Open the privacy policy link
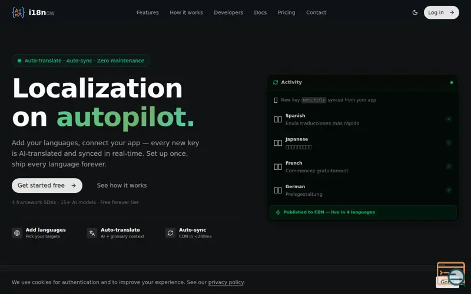This screenshot has width=471, height=294. pos(226,282)
